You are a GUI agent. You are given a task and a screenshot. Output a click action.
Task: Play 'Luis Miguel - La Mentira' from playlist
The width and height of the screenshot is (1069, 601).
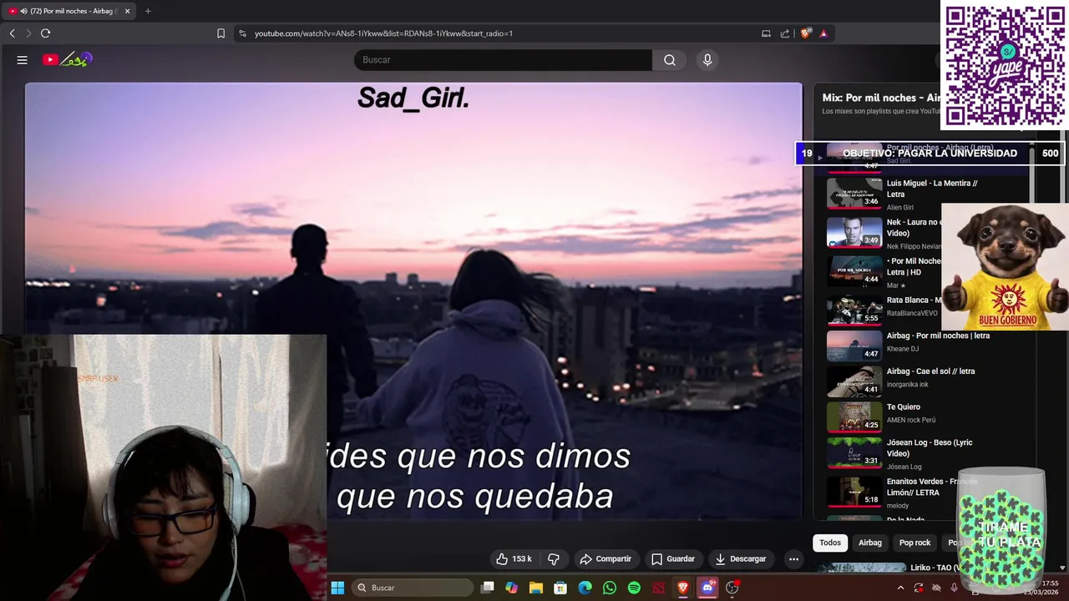coord(932,189)
